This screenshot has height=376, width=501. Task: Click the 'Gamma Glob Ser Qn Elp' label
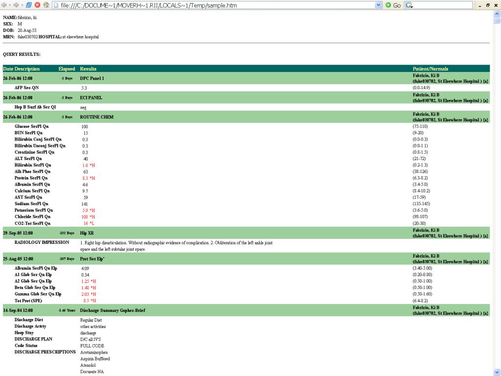38,294
